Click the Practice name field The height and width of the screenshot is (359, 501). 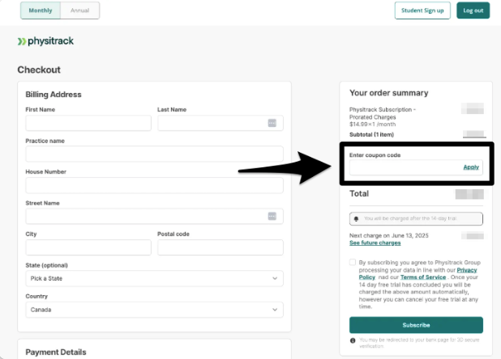point(154,154)
